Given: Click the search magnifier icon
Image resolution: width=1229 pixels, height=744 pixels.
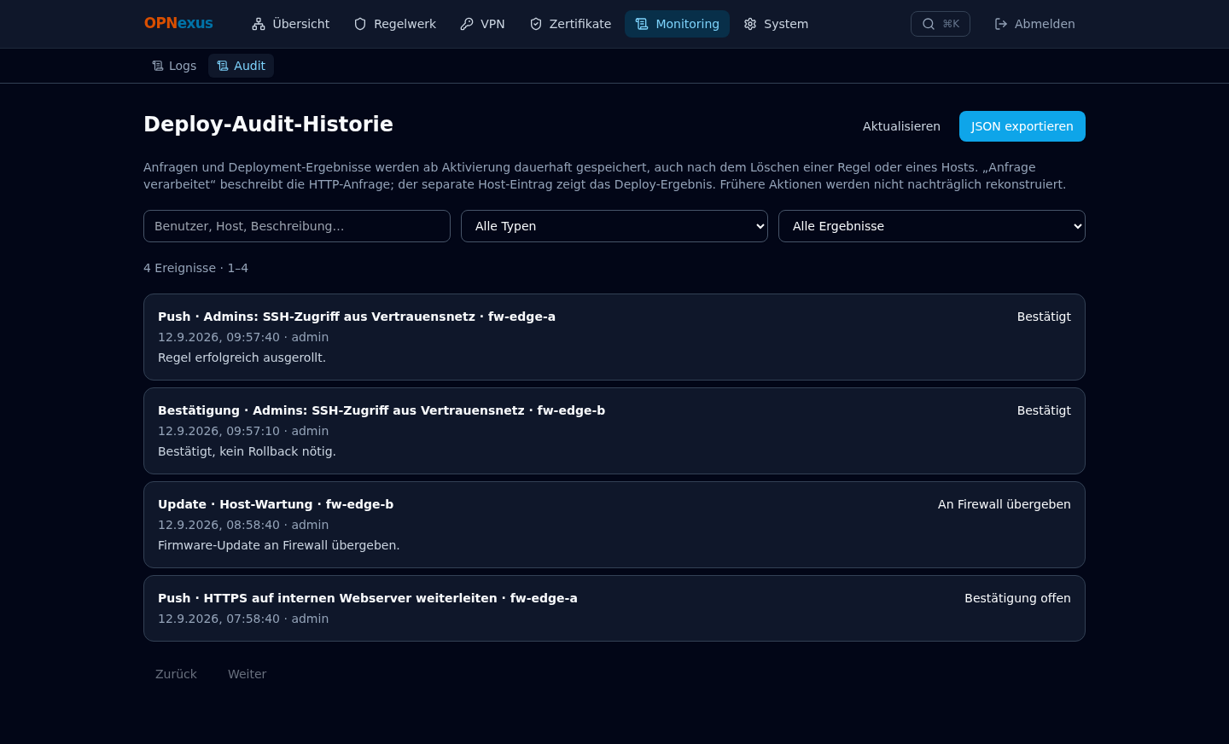Looking at the screenshot, I should (929, 24).
